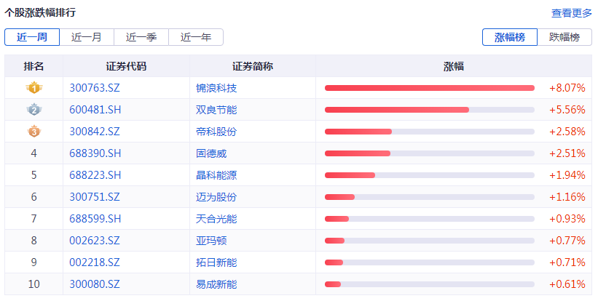
Task: Open the 查看更多 link
Action: (x=572, y=13)
